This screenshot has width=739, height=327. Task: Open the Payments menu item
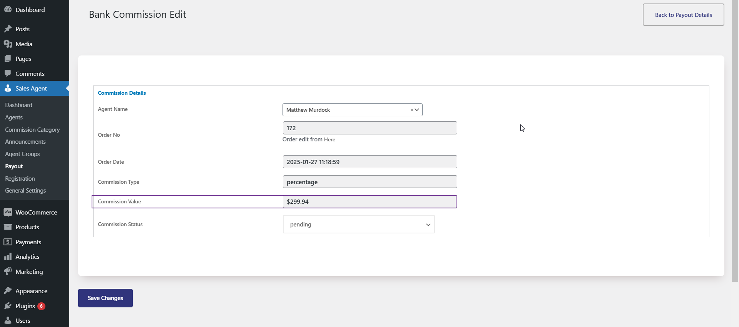(x=28, y=242)
